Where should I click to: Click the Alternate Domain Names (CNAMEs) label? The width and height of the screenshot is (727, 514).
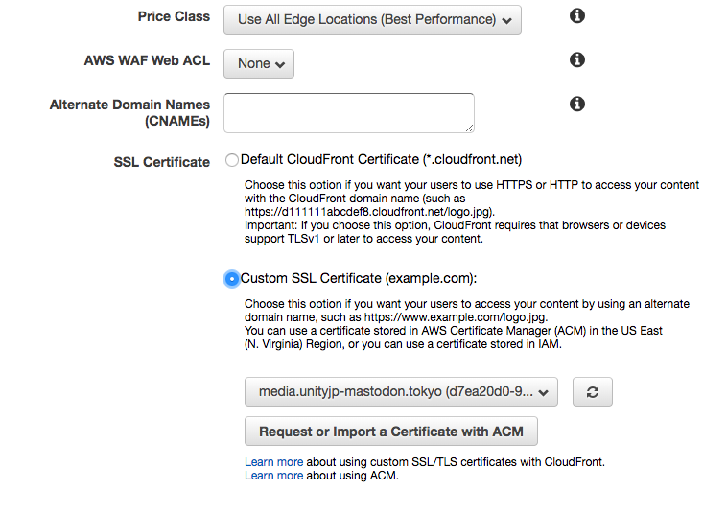(129, 113)
